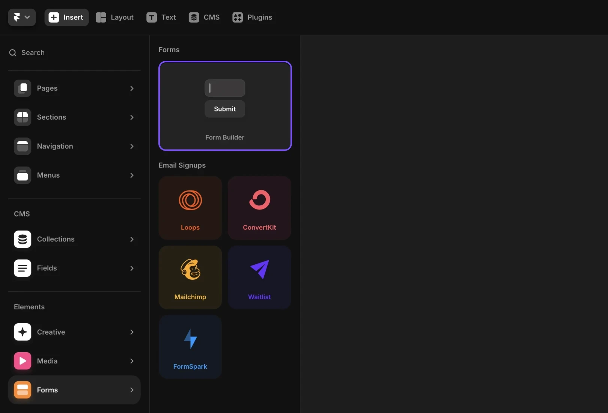Insert the ConvertKit email signup
This screenshot has width=608, height=413.
pos(259,208)
